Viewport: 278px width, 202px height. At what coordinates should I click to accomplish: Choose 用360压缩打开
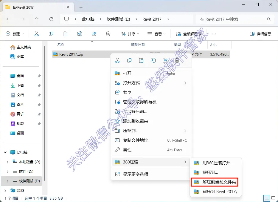click(216, 163)
